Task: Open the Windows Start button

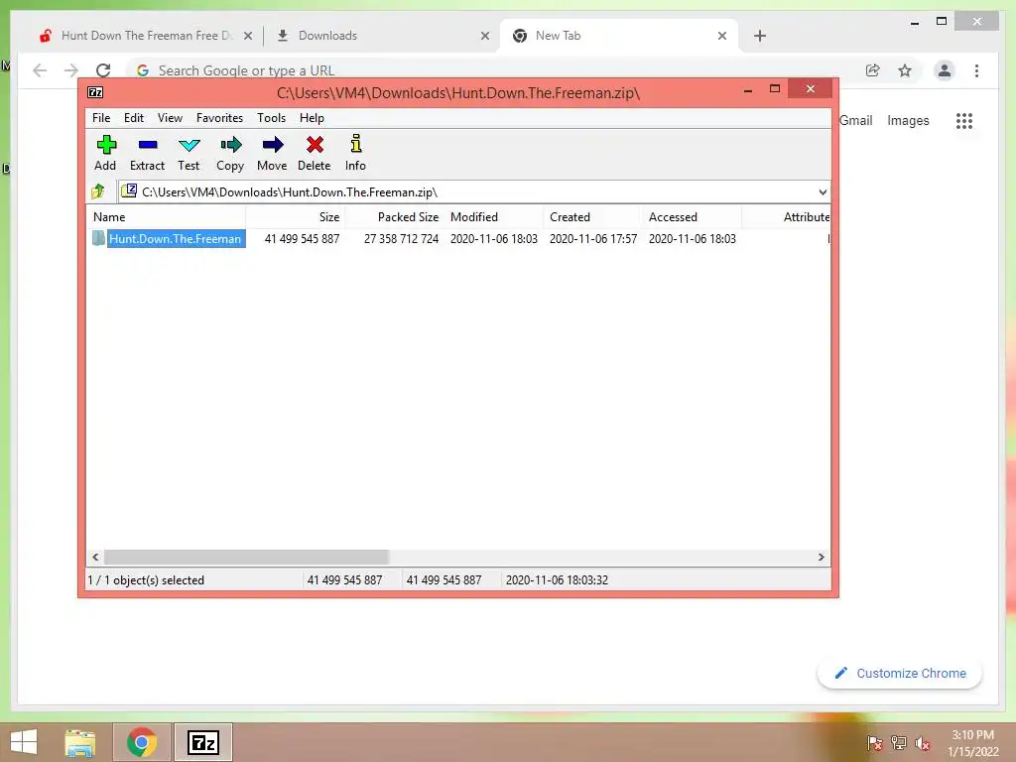Action: pos(24,742)
